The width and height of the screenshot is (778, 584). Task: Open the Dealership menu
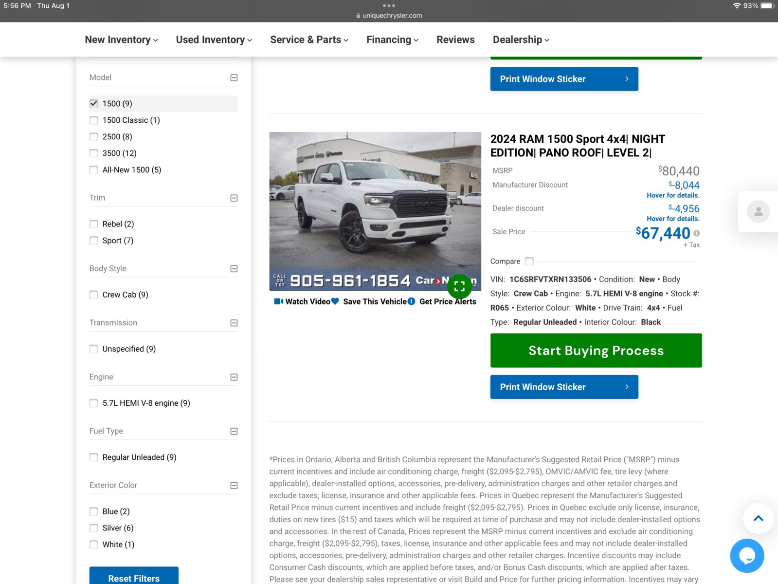[x=521, y=40]
